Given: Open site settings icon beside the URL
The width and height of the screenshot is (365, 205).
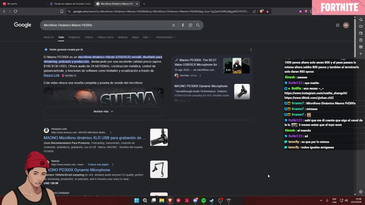Looking at the screenshot, I should click(69, 11).
